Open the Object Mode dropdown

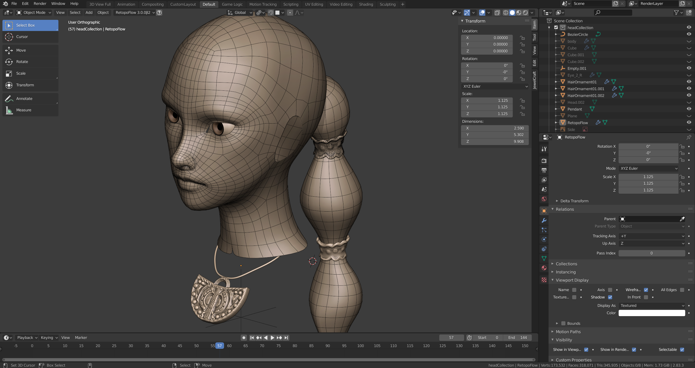(x=34, y=12)
